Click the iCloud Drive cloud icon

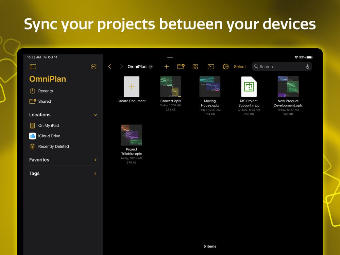[x=33, y=136]
